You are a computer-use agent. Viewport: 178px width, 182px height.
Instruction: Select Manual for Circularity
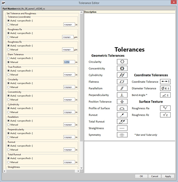click(x=8, y=87)
